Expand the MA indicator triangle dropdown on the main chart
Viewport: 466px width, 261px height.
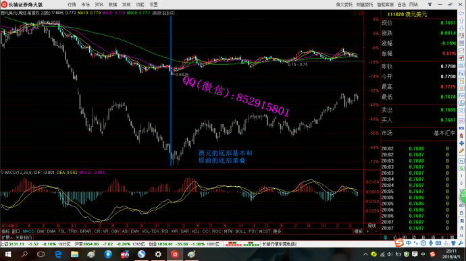click(x=53, y=13)
